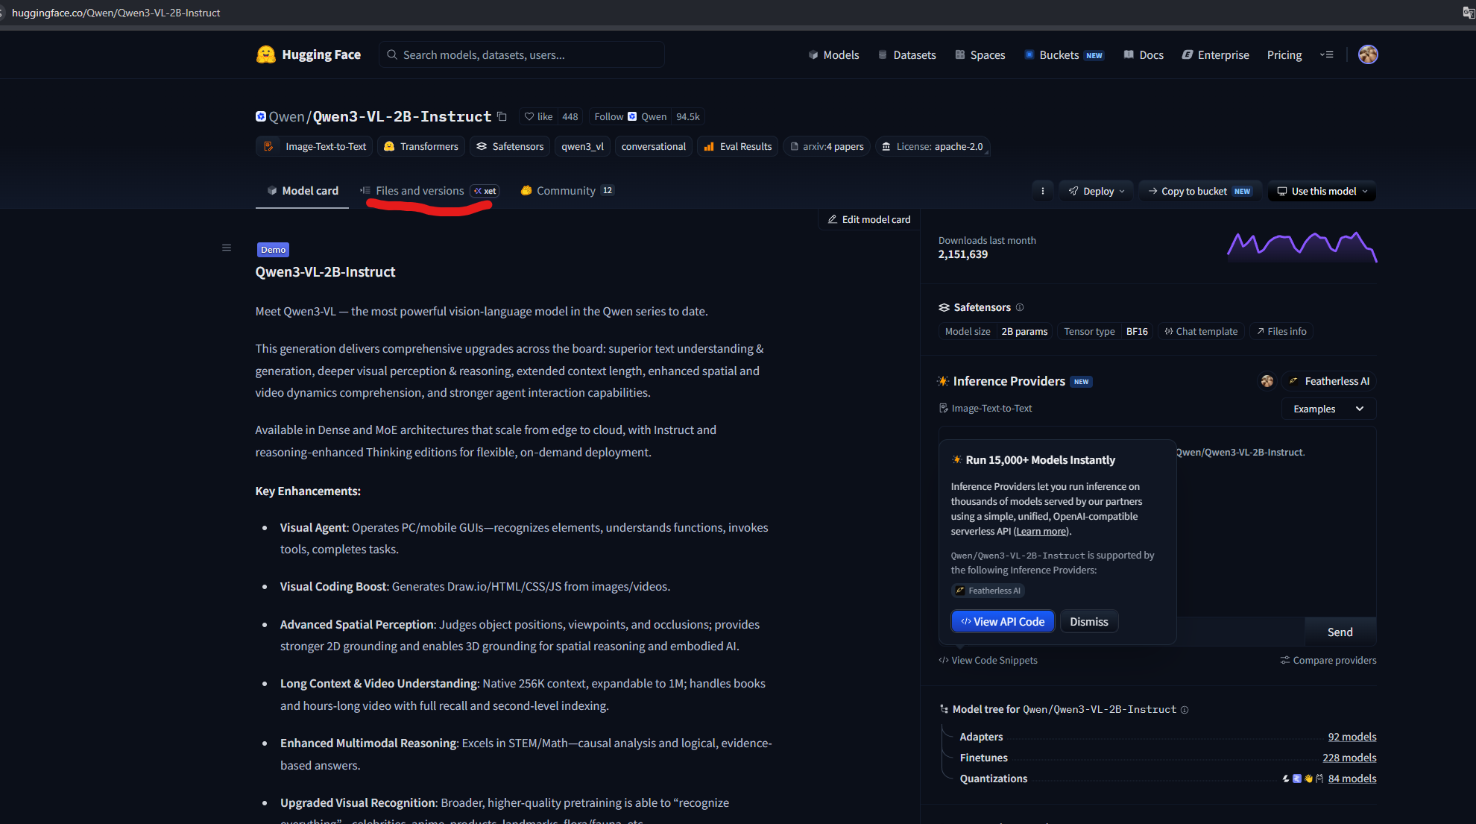This screenshot has width=1476, height=824.
Task: Click the View API Code button
Action: (1003, 622)
